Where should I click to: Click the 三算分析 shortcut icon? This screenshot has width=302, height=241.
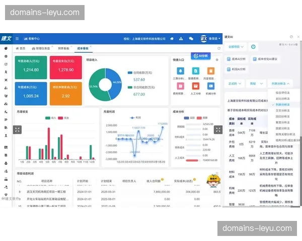pos(179,72)
